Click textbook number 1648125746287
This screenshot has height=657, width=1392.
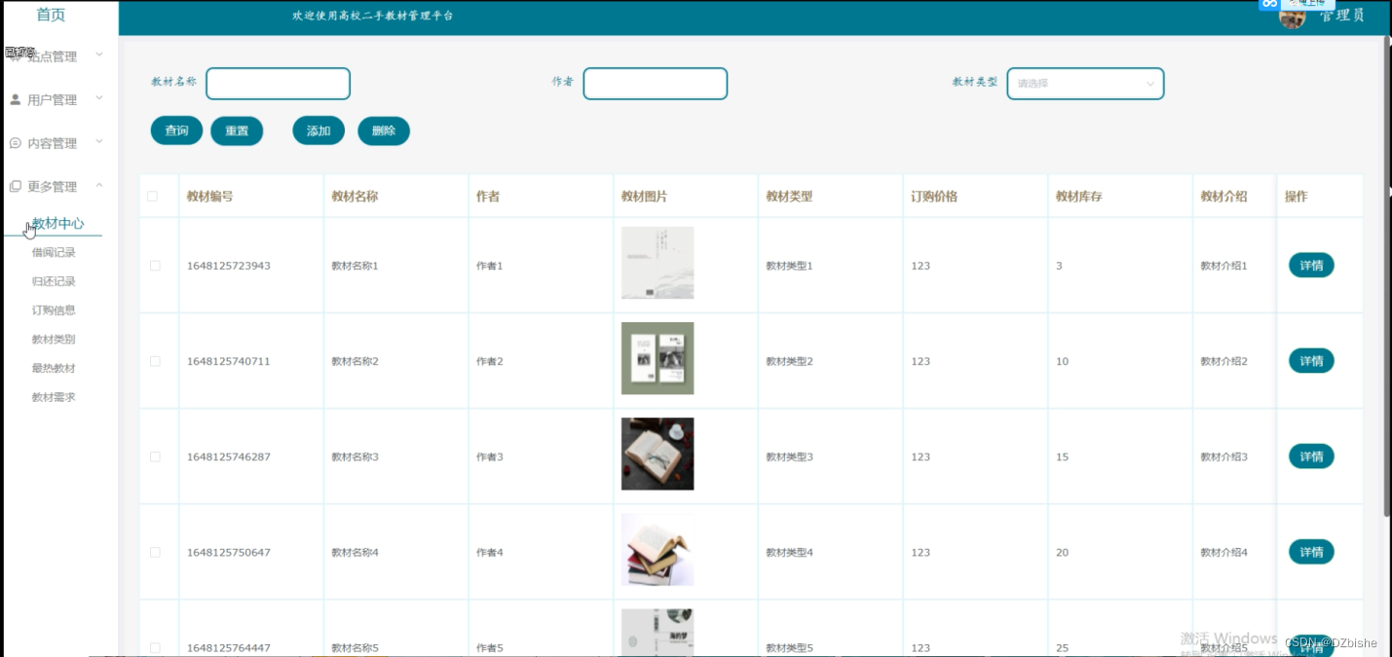coord(229,456)
